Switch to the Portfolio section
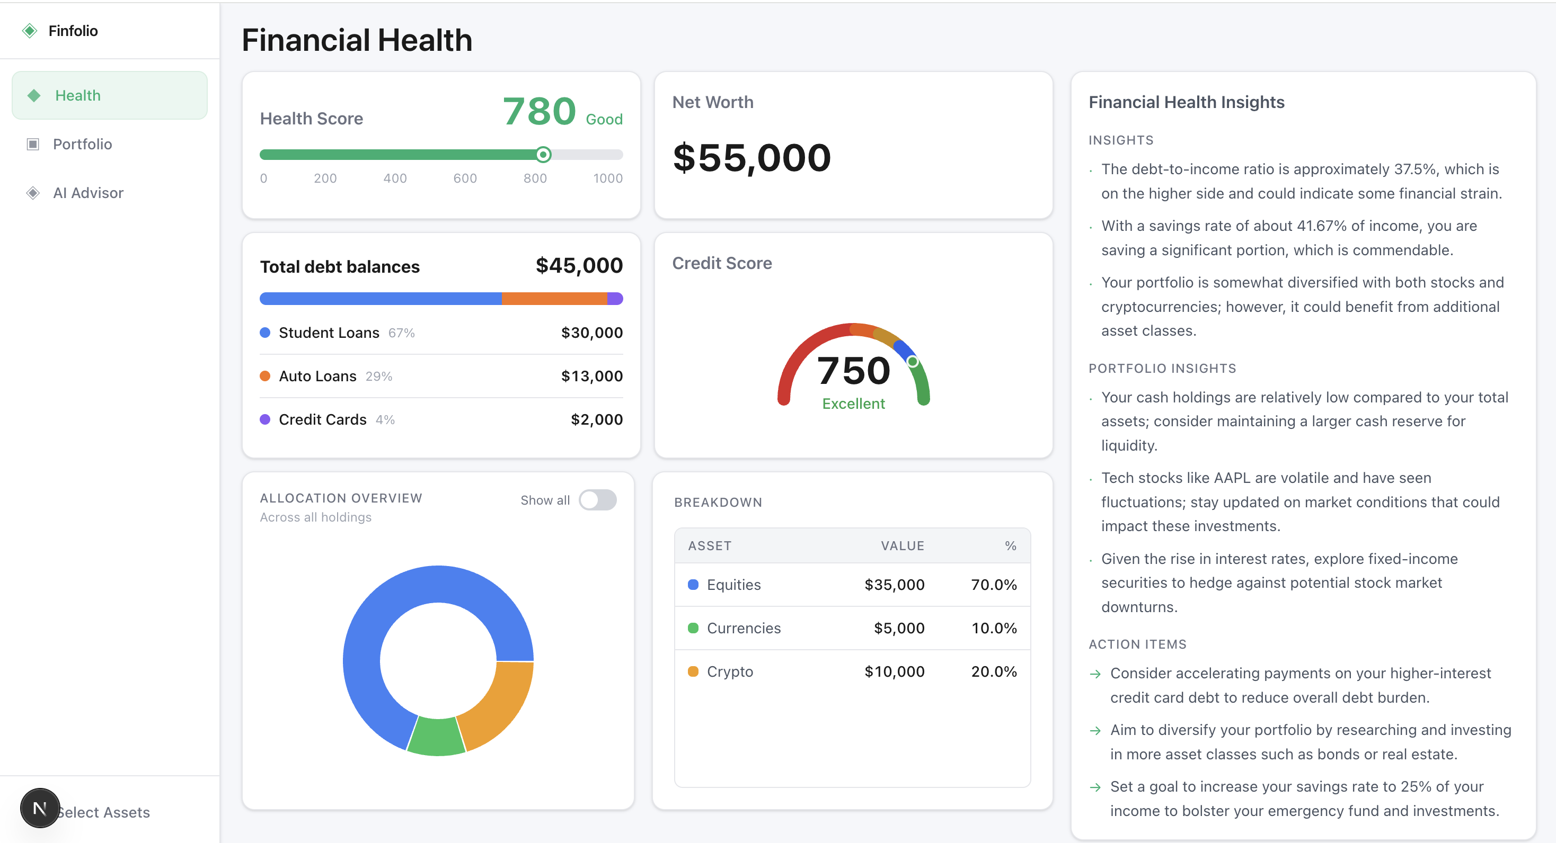 82,144
